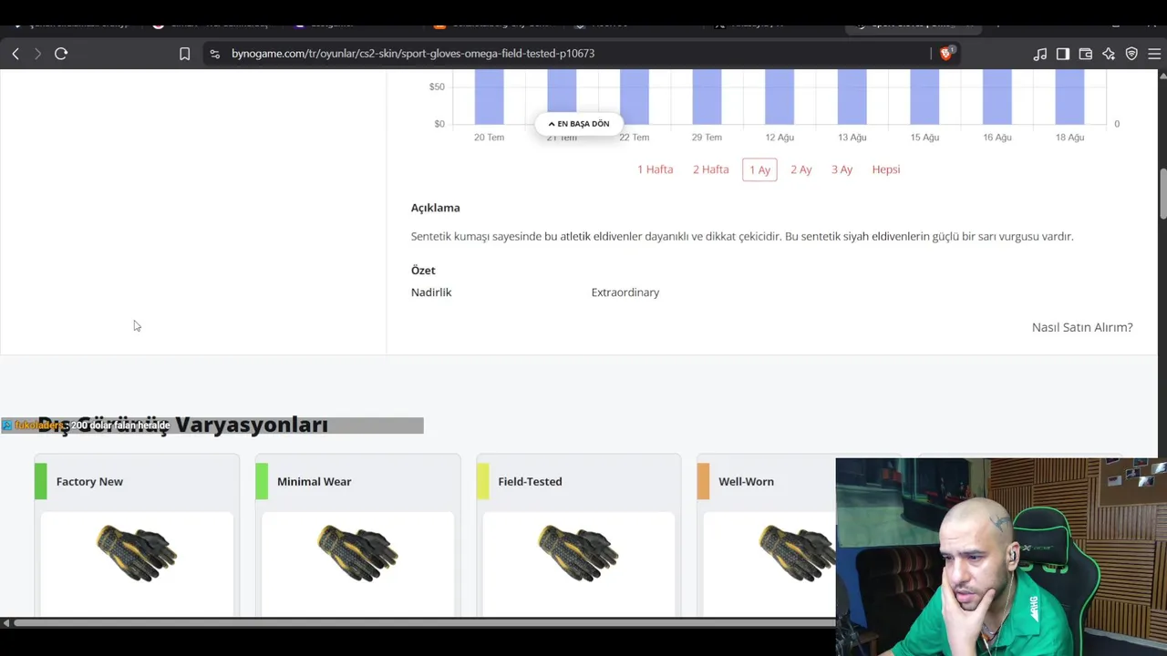Toggle the browser sidebar panel icon
The width and height of the screenshot is (1167, 656).
[x=1063, y=54]
